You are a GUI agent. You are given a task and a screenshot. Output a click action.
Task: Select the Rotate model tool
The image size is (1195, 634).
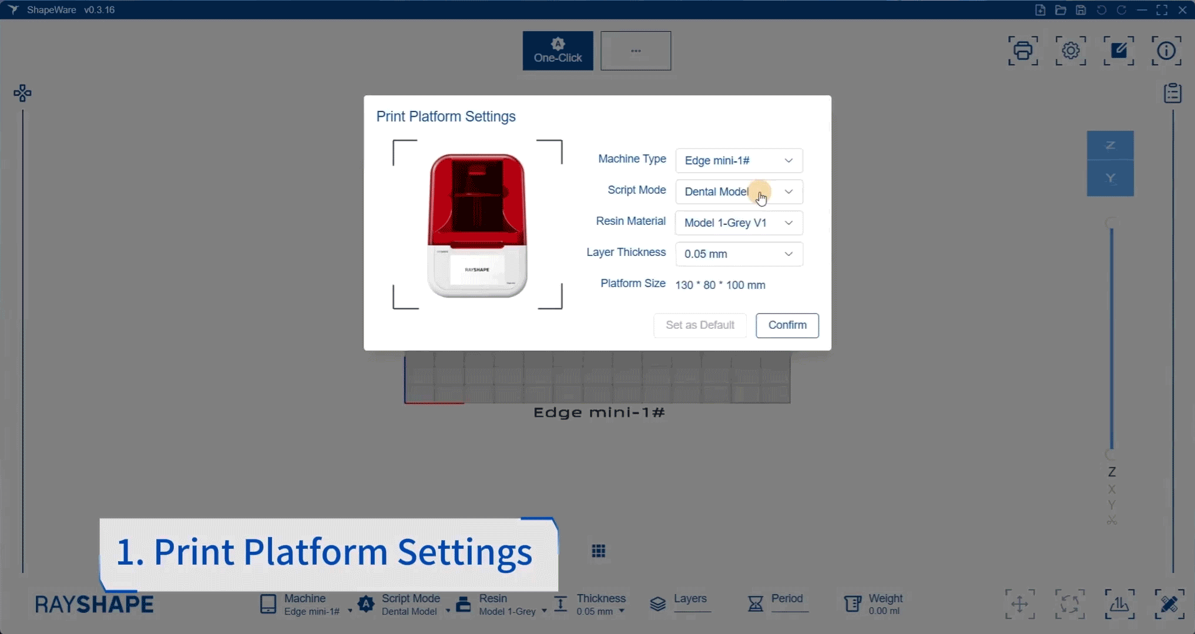[1070, 603]
